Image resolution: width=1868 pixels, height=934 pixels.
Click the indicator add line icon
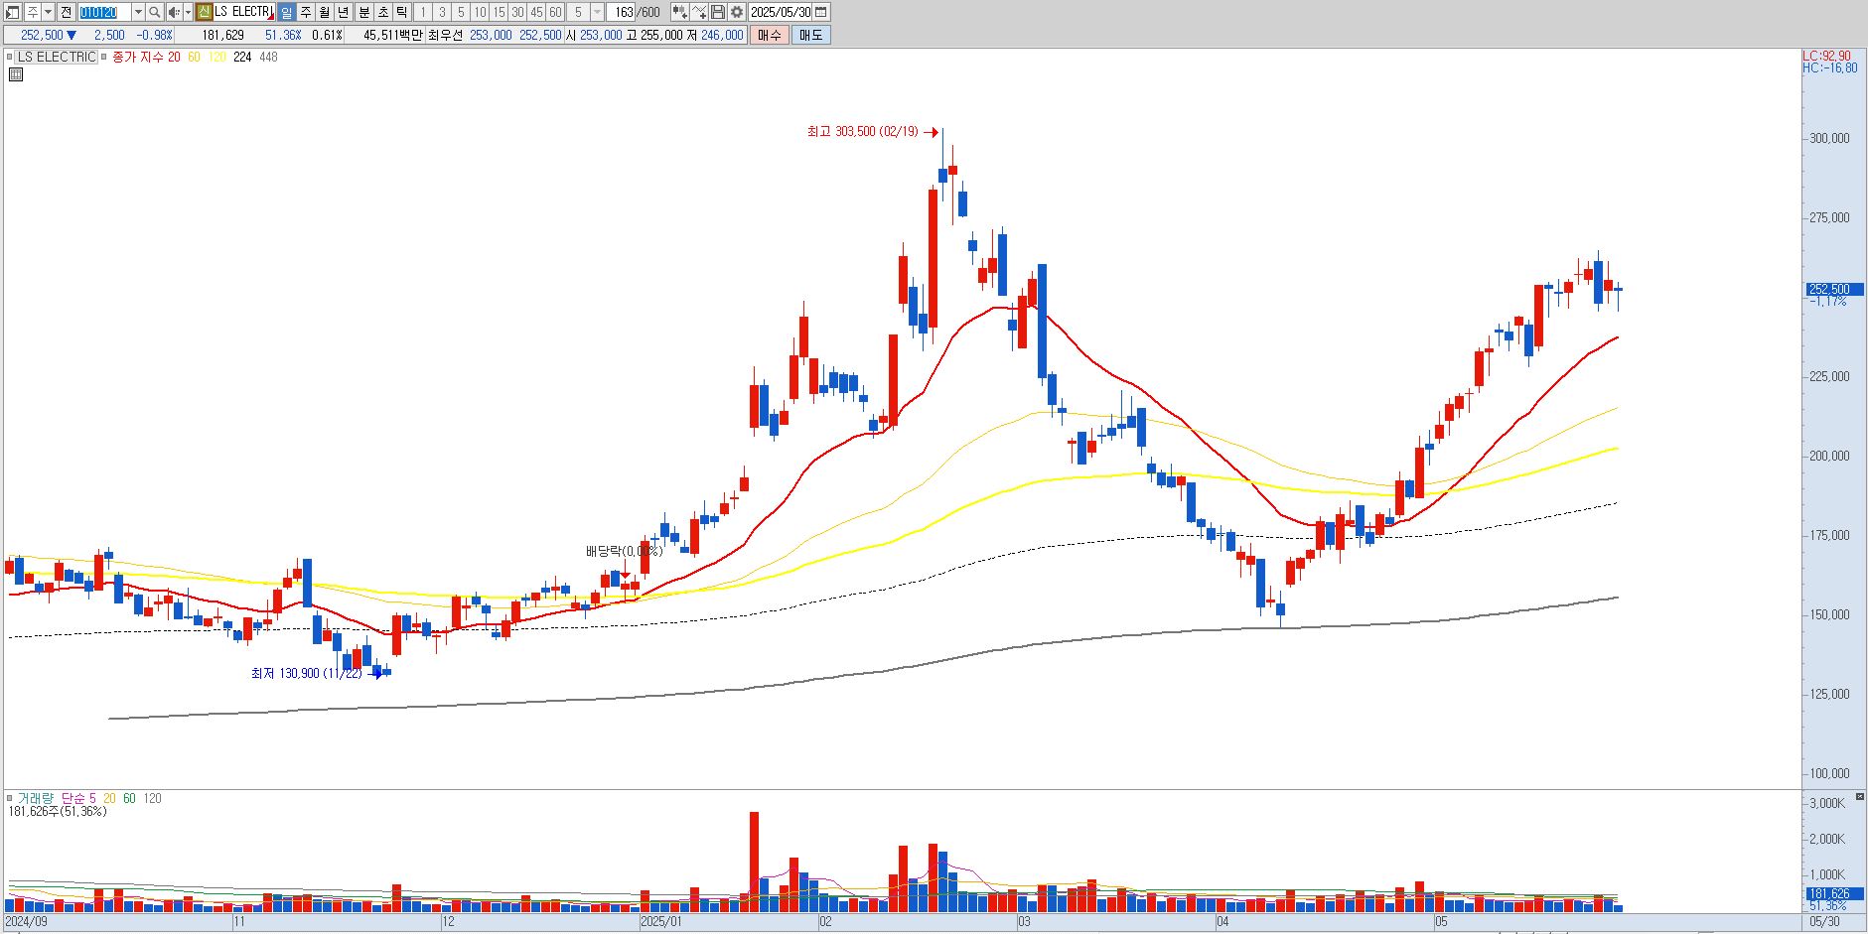(x=699, y=12)
